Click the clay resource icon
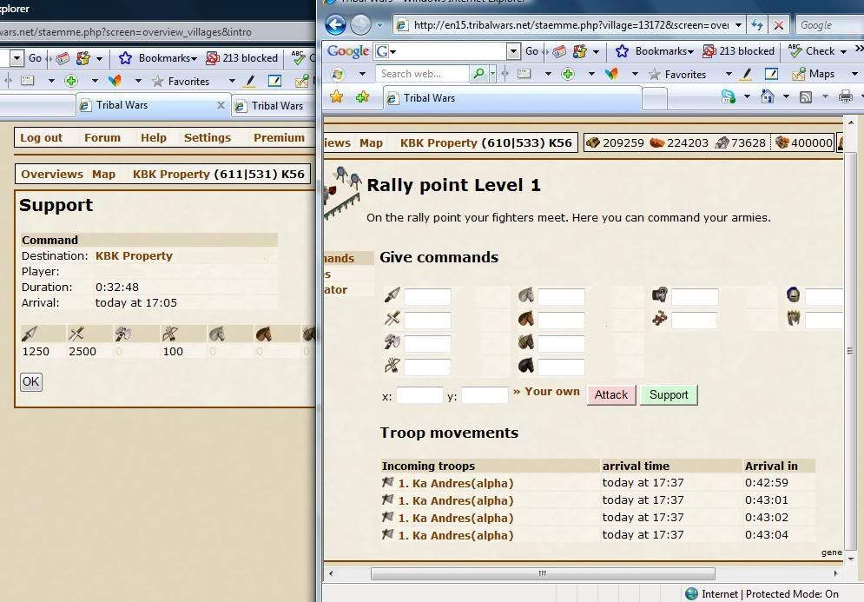The width and height of the screenshot is (864, 602). tap(657, 142)
